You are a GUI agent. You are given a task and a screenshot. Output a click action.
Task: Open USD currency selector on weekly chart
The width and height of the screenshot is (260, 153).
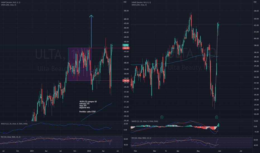tap(125, 2)
